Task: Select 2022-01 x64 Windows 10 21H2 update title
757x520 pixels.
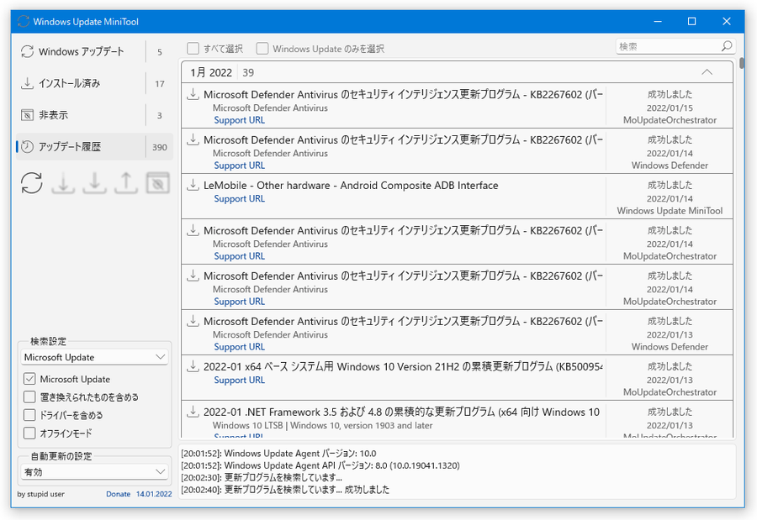Action: click(403, 366)
